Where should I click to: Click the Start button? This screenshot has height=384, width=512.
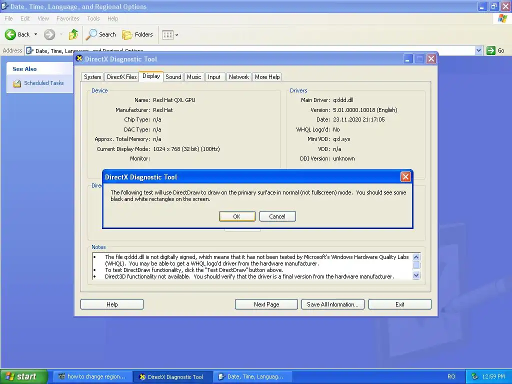24,376
